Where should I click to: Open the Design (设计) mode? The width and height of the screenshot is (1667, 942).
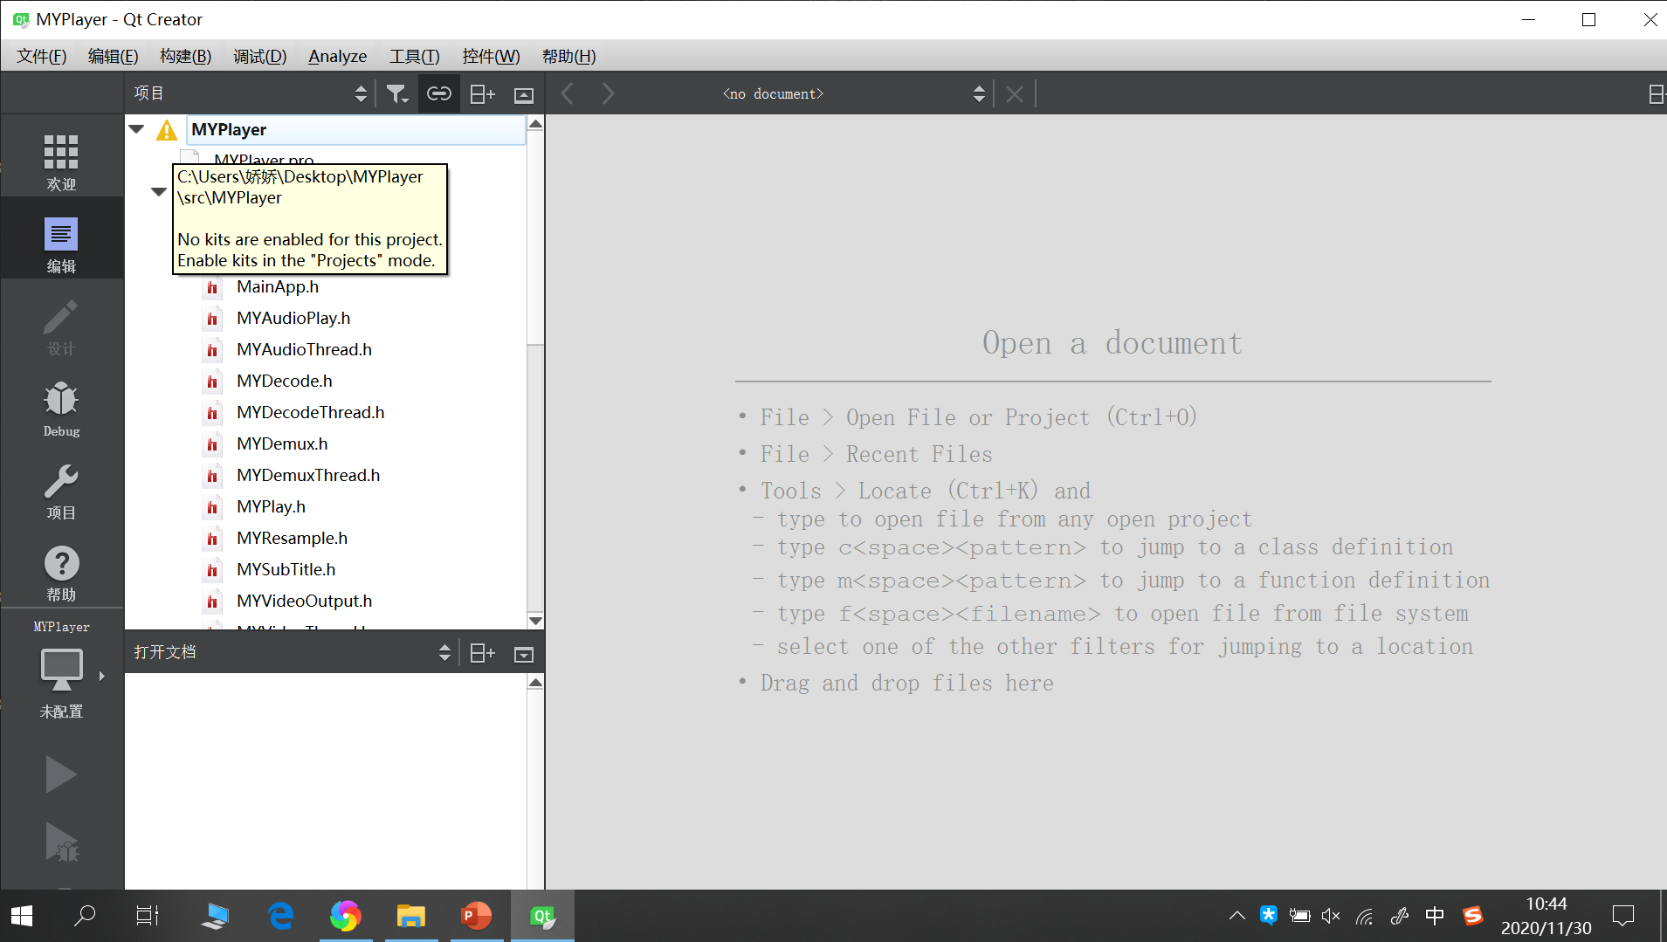point(61,327)
